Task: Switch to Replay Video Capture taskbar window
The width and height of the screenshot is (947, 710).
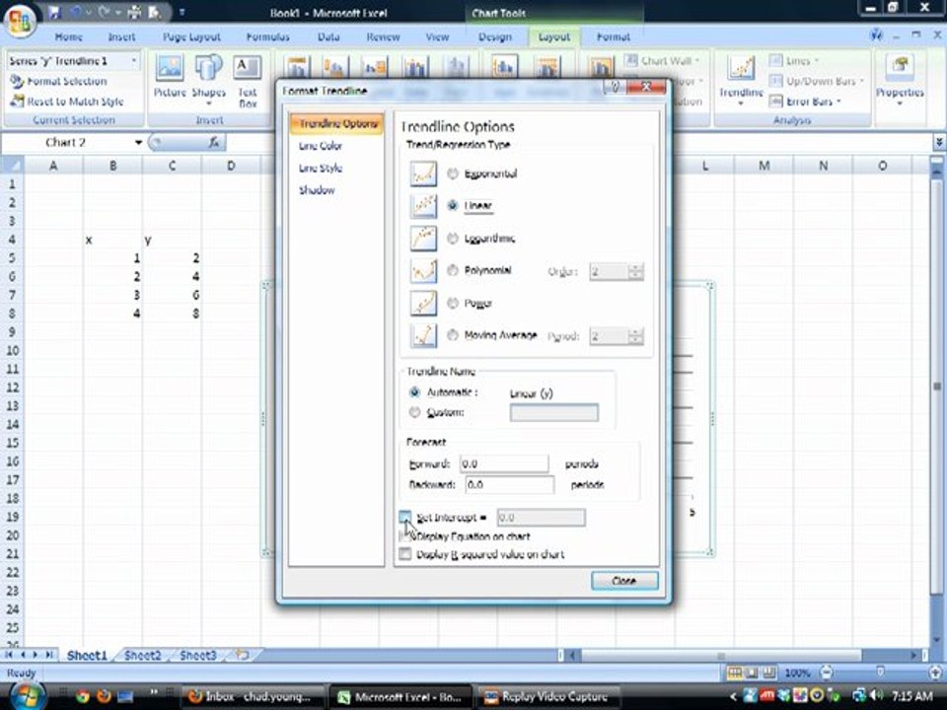Action: 548,697
